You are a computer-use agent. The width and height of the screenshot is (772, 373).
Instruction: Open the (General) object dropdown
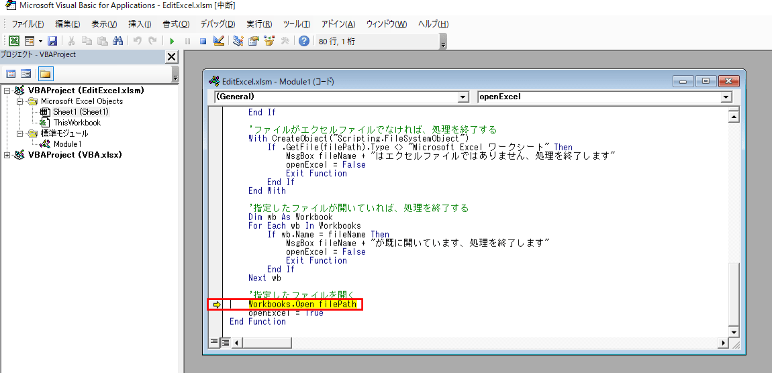(463, 97)
